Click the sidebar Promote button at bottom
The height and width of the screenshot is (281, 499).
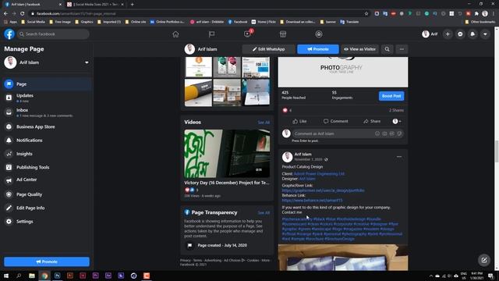(47, 261)
